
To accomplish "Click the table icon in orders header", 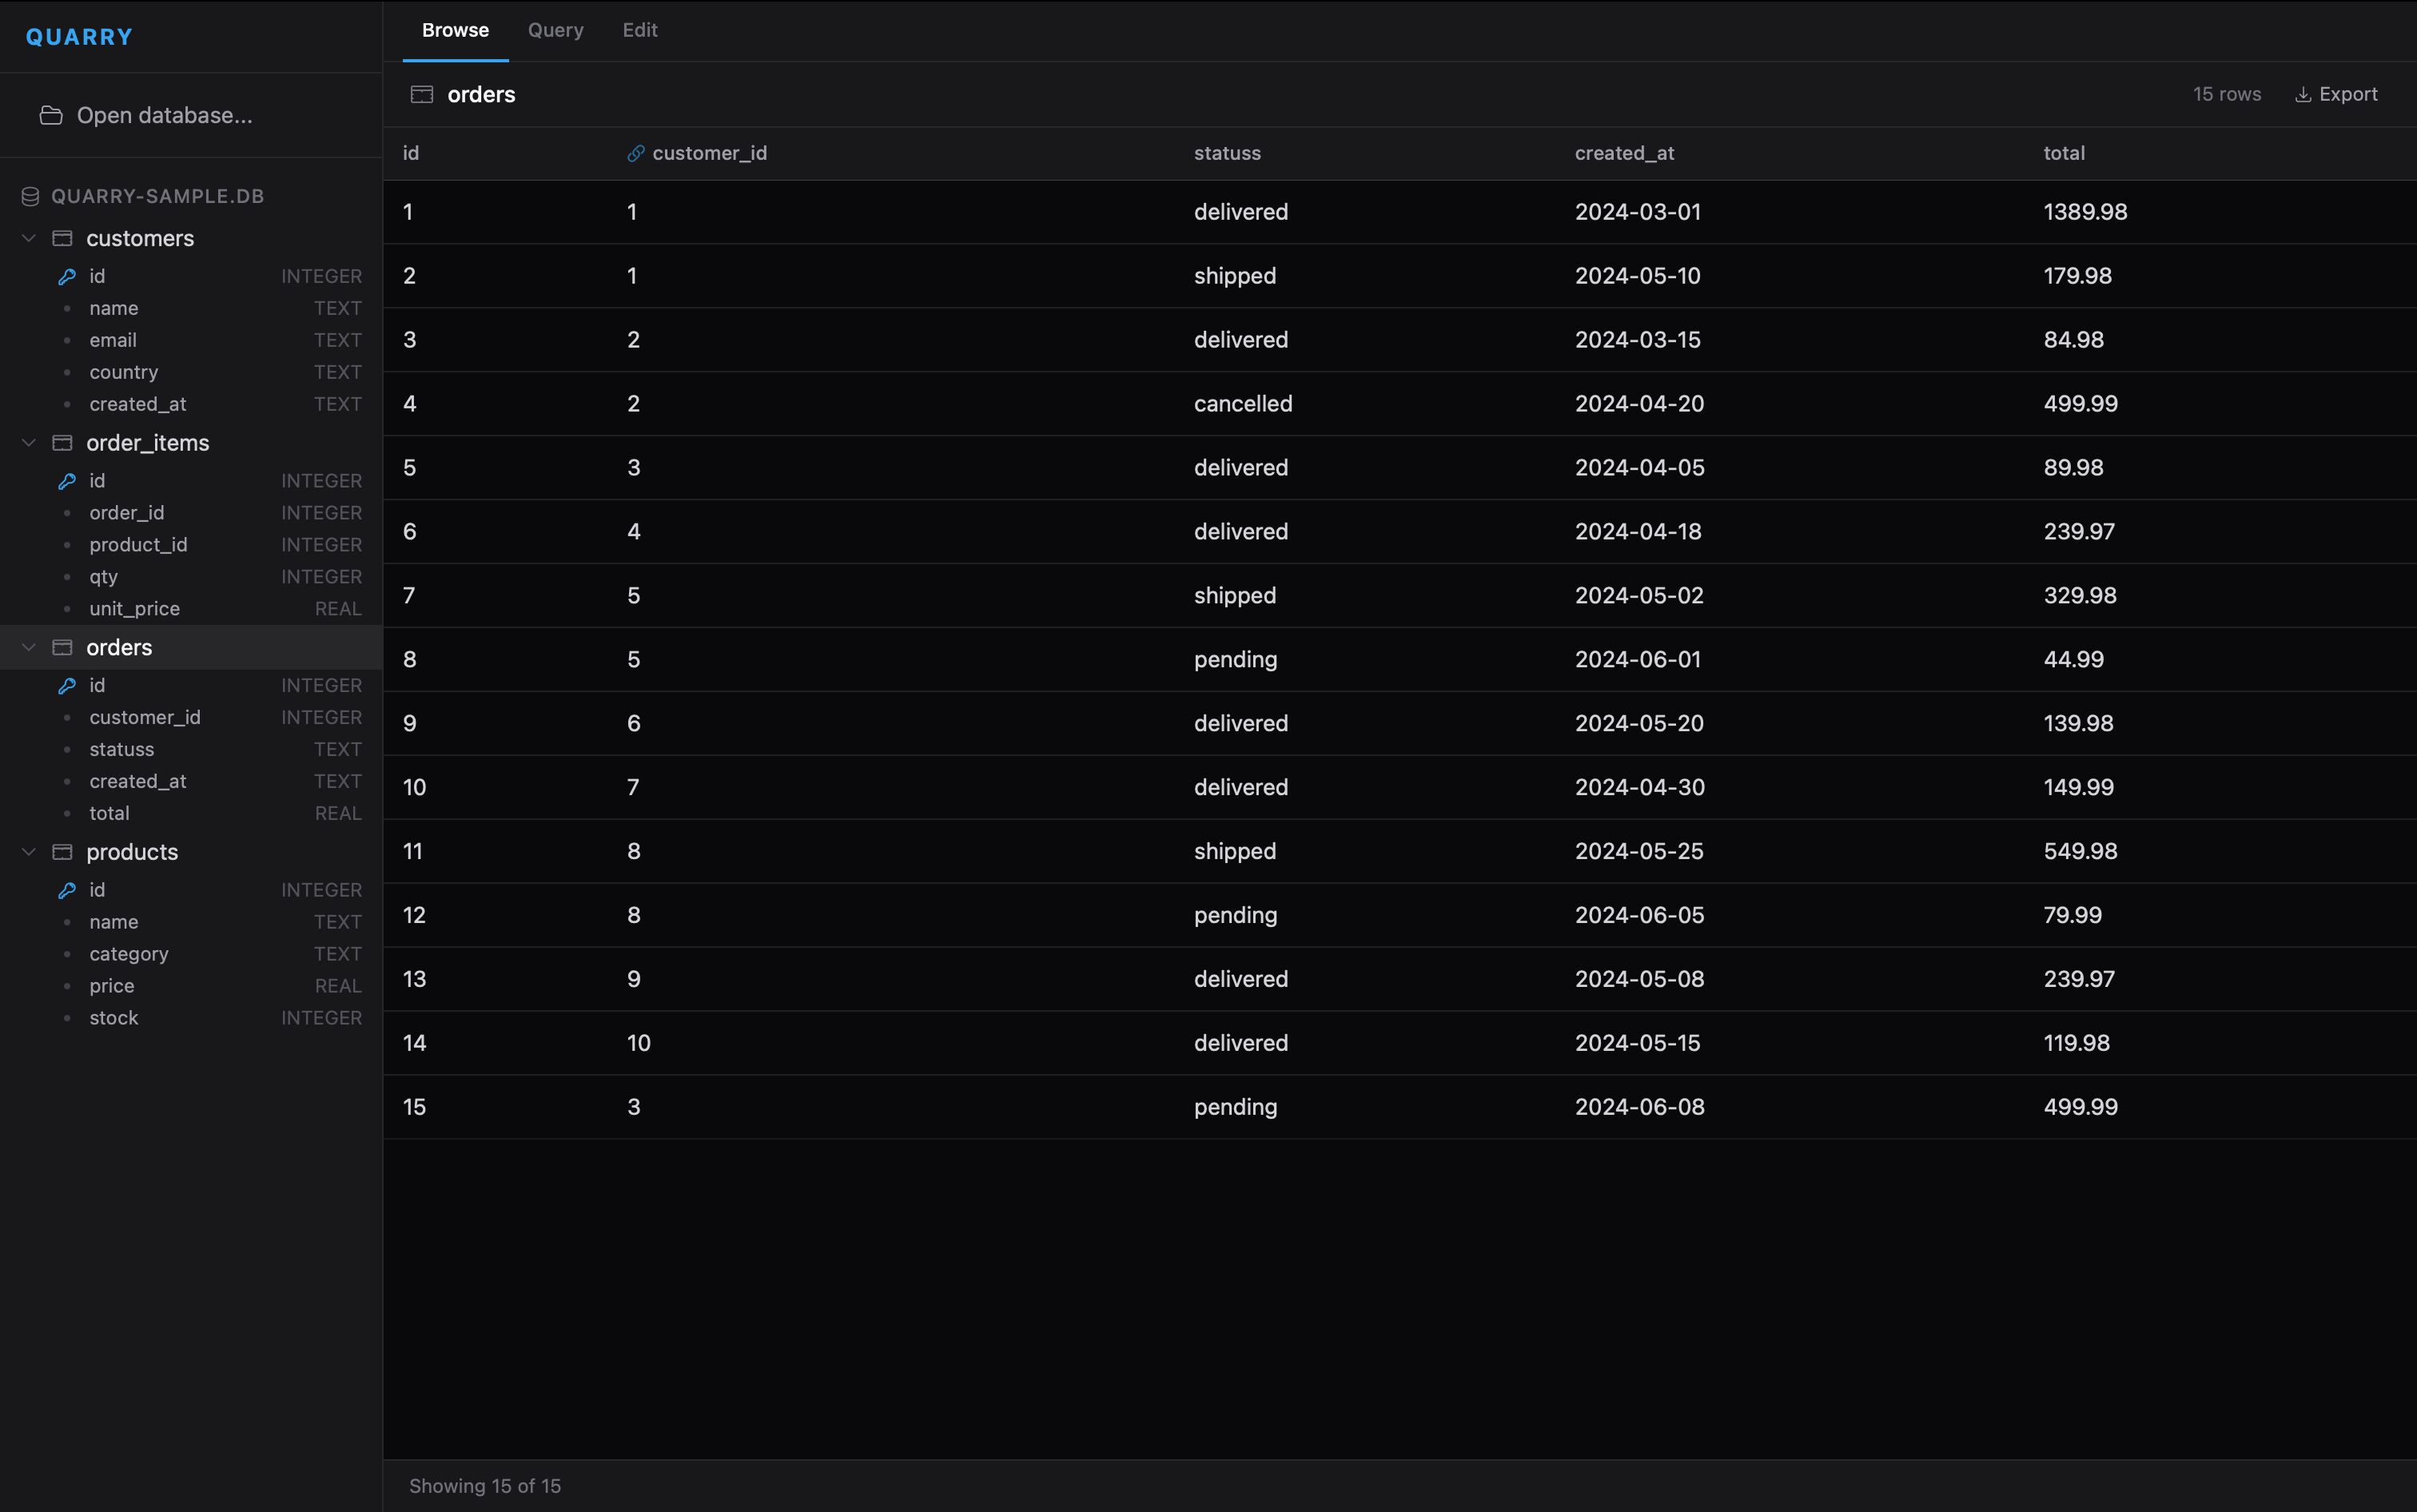I will 422,94.
